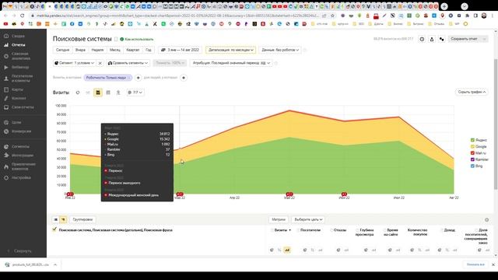The height and width of the screenshot is (280, 498).
Task: Toggle Google series in chart legend
Action: pyautogui.click(x=479, y=147)
